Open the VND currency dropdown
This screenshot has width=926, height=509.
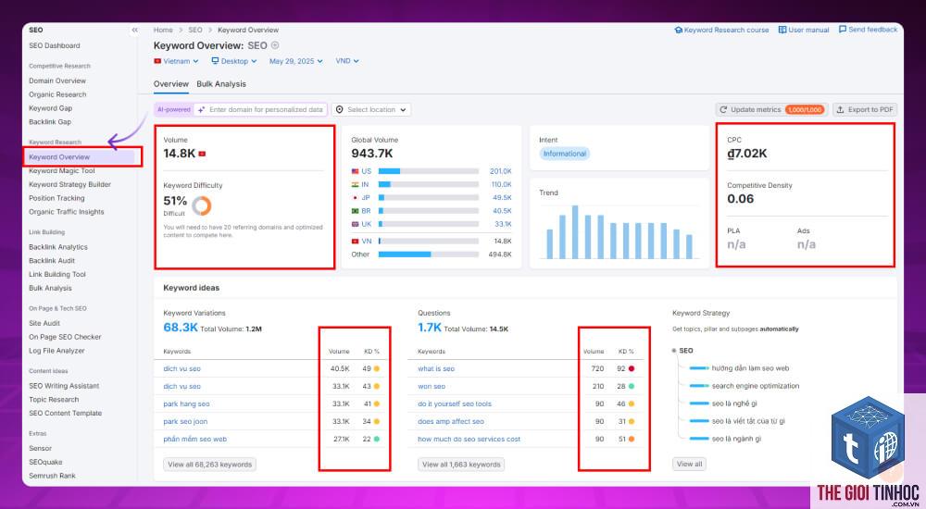click(347, 61)
